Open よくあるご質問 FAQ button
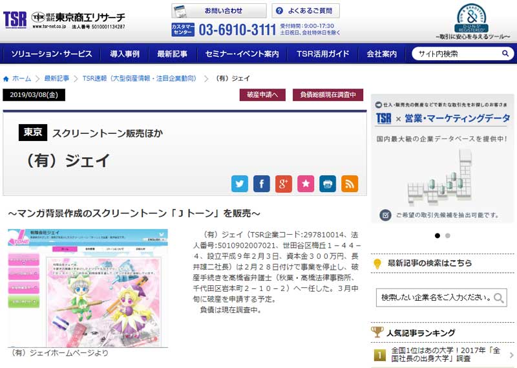Image resolution: width=517 pixels, height=368 pixels. pos(306,11)
